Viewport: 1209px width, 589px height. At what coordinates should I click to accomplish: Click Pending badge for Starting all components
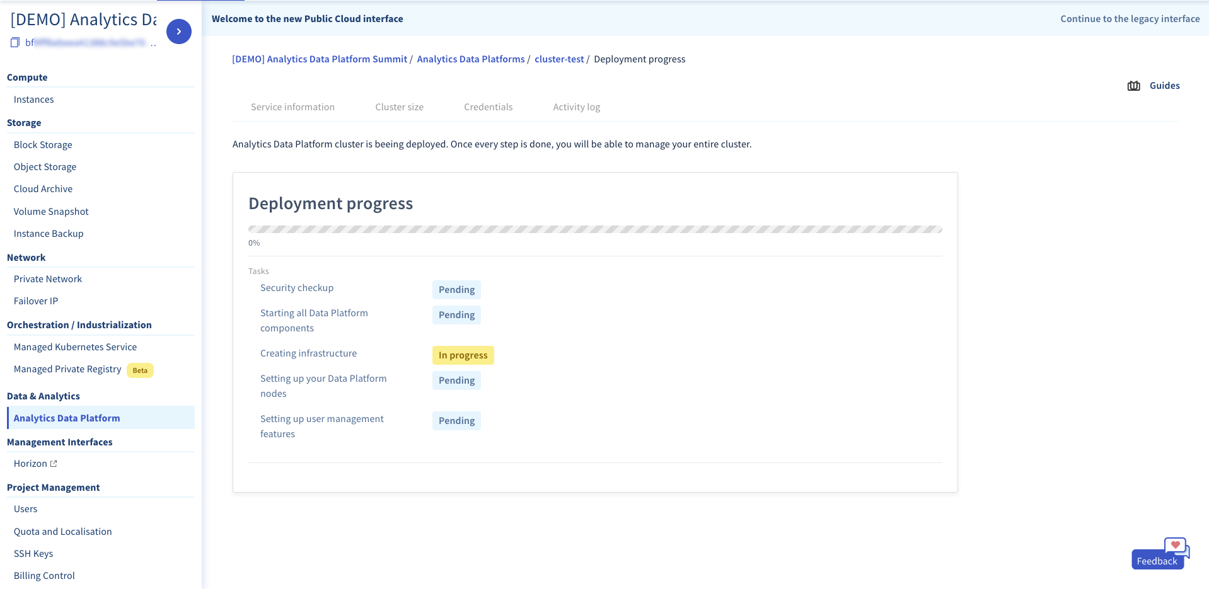pos(456,315)
